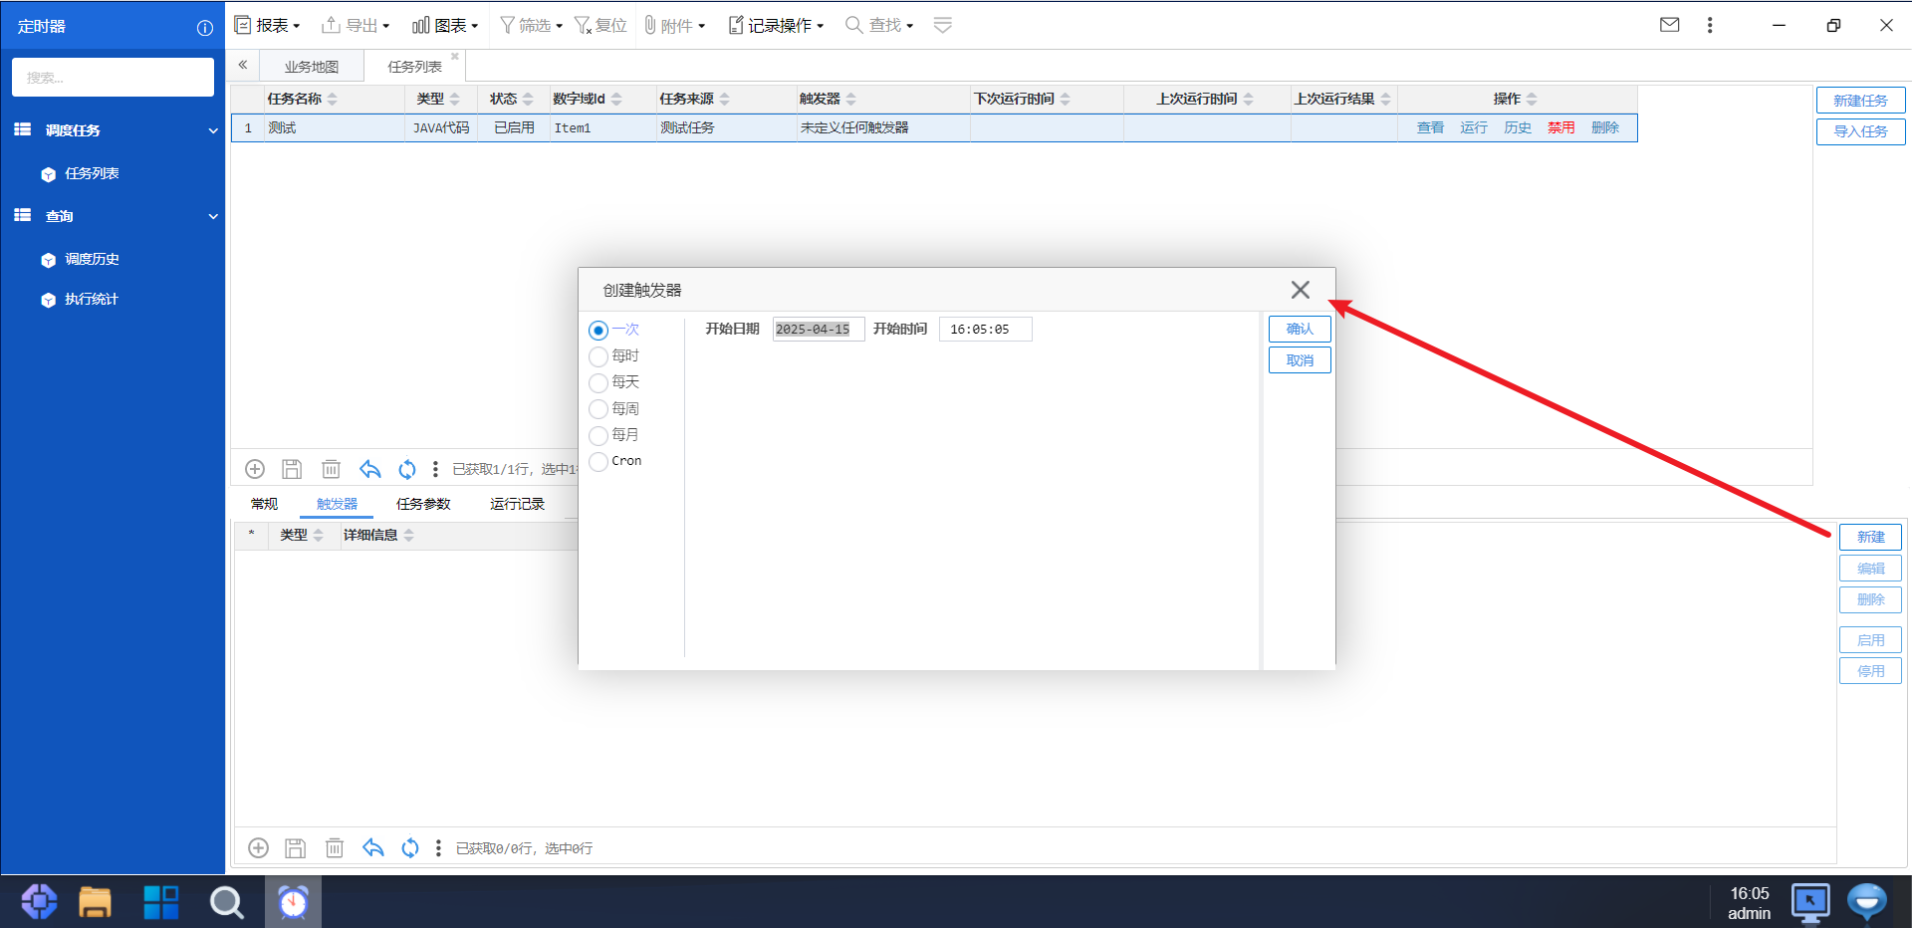Open the 报表 dropdown menu
Image resolution: width=1912 pixels, height=928 pixels.
[x=267, y=25]
